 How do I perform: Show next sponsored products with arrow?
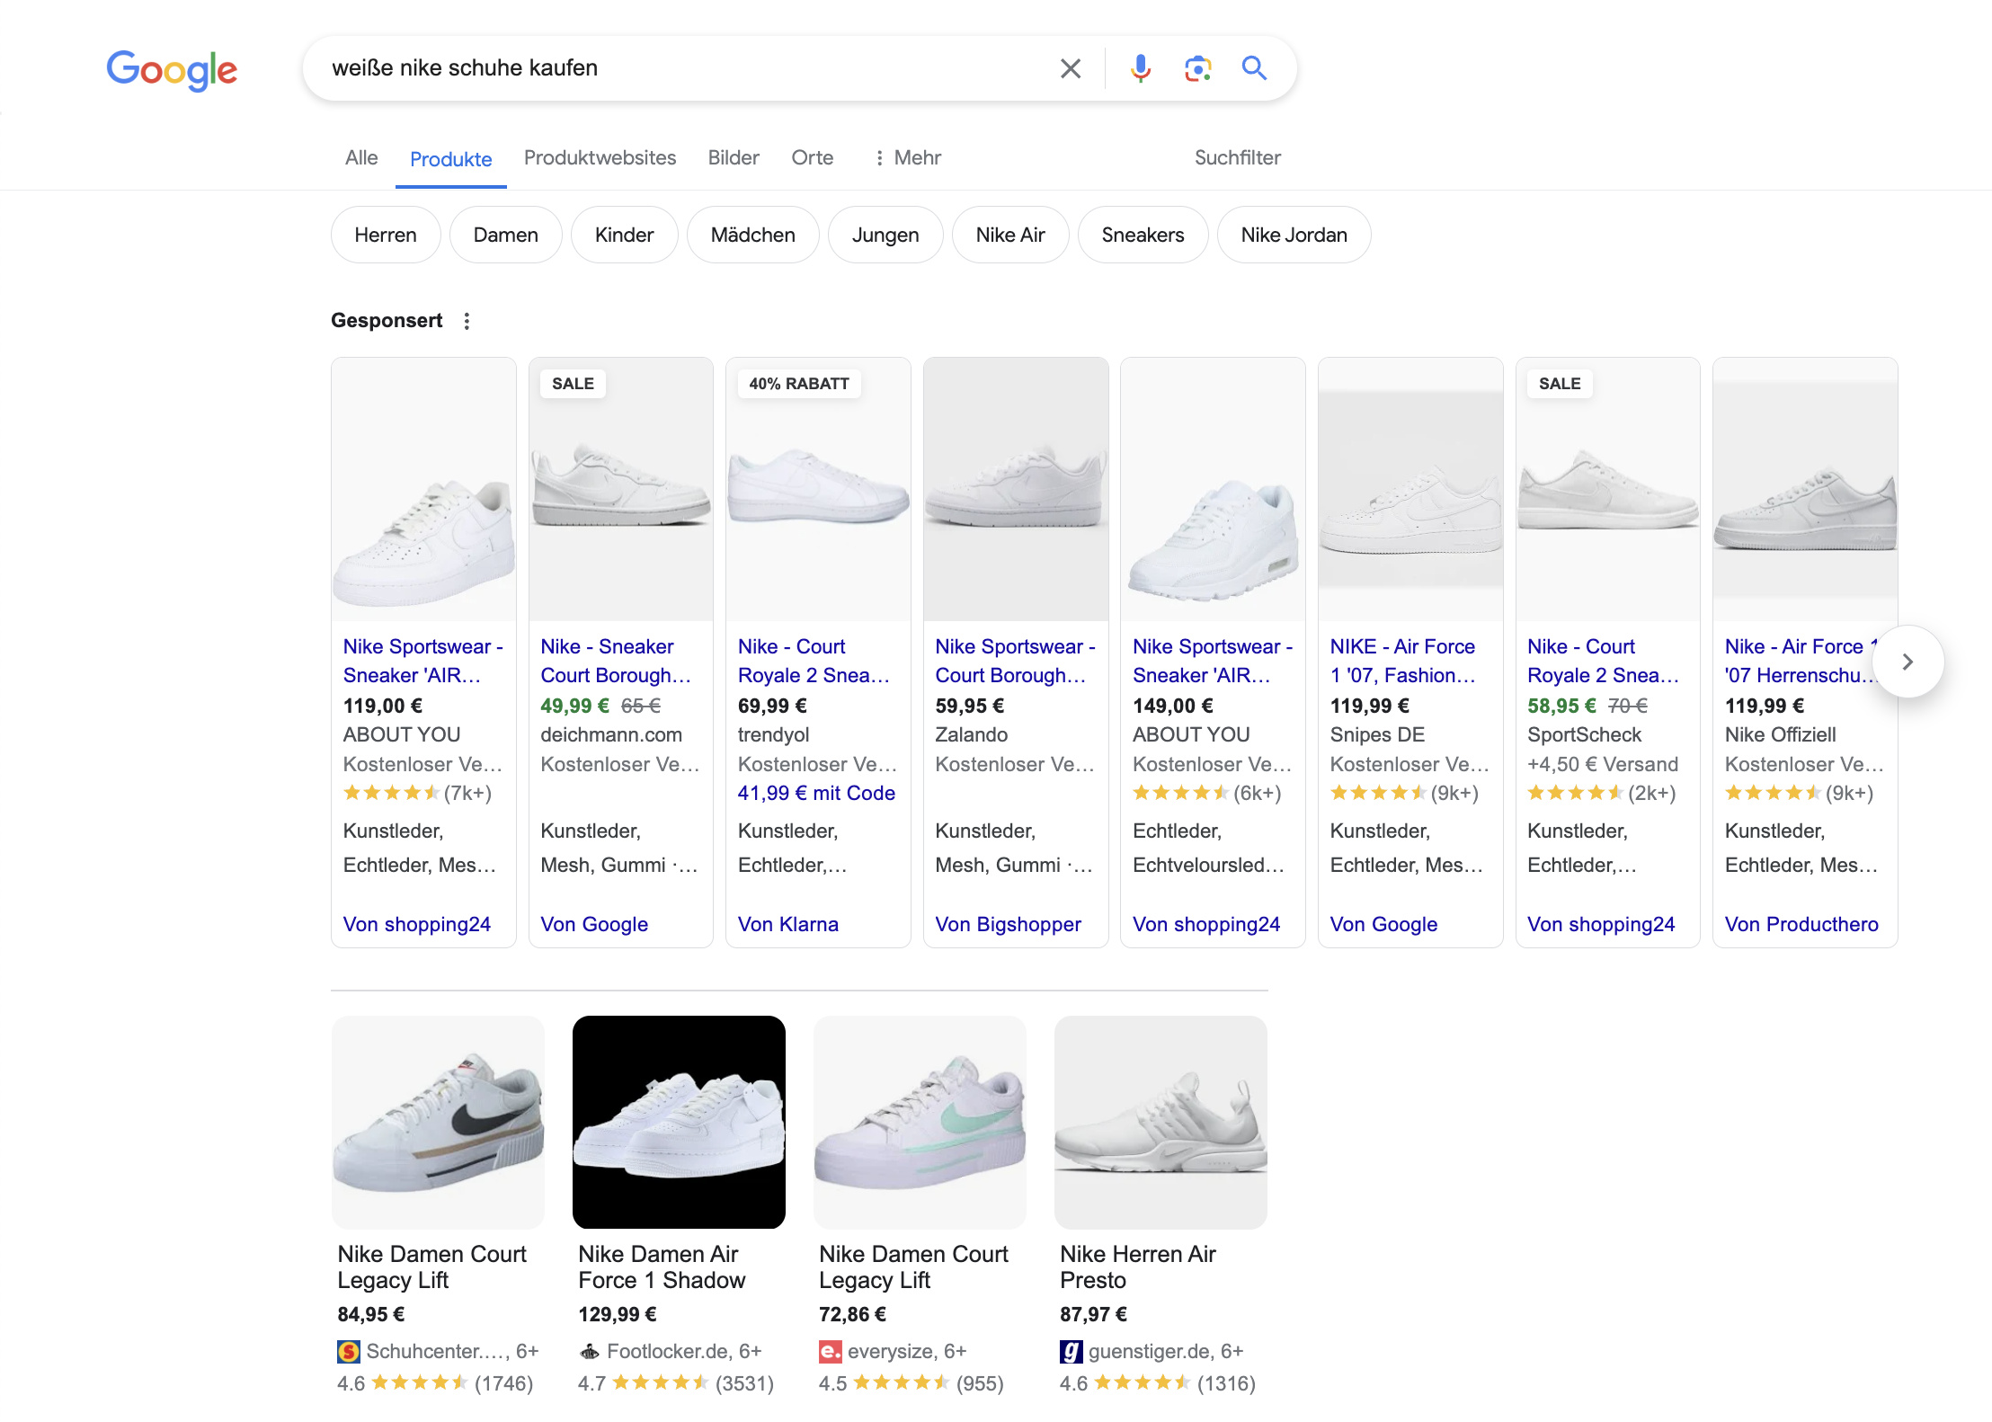1908,662
